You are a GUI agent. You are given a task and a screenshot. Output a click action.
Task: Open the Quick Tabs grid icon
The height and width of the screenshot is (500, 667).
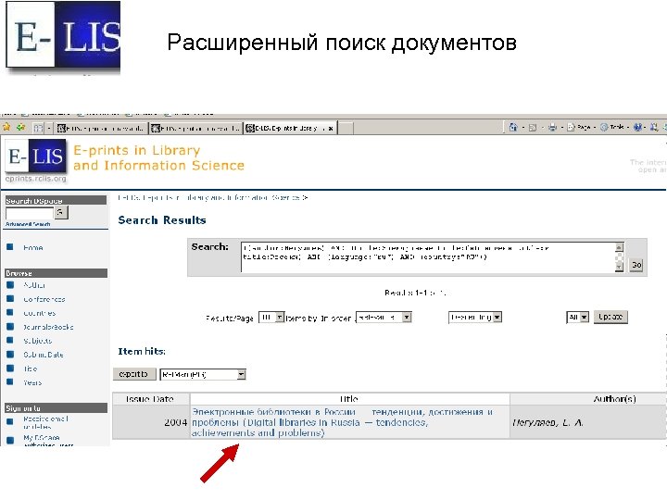pos(38,128)
